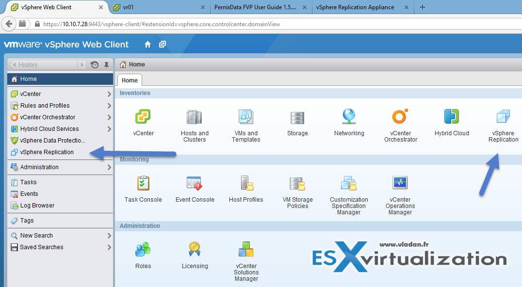The height and width of the screenshot is (287, 522).
Task: Launch the Task Console icon
Action: [143, 183]
